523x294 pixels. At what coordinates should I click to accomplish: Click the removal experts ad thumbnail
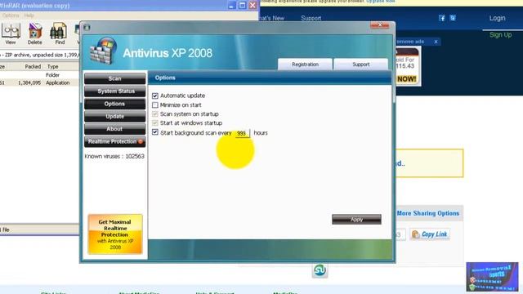click(492, 277)
